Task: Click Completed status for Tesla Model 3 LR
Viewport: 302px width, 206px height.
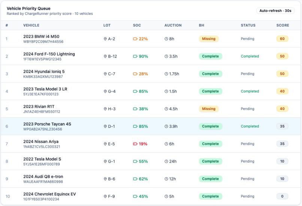Action: pos(250,91)
